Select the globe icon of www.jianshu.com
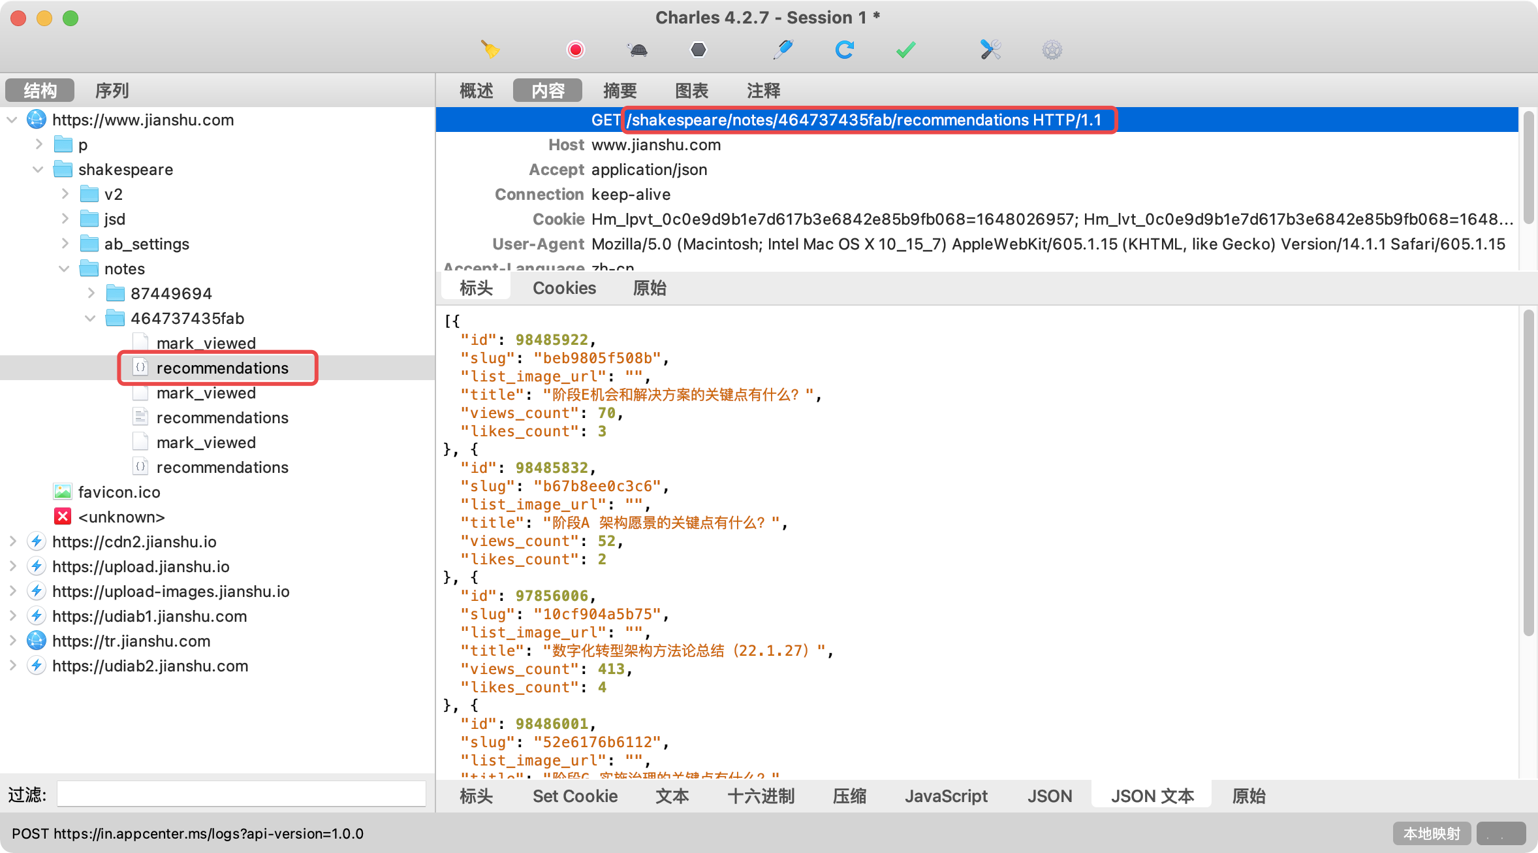1538x853 pixels. point(37,120)
